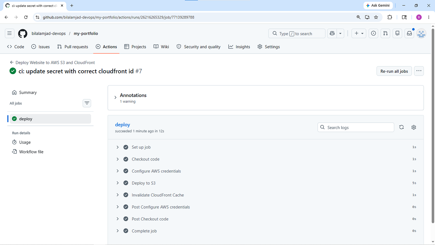This screenshot has width=435, height=245.
Task: Open the repositories icon in header
Action: pos(397,34)
